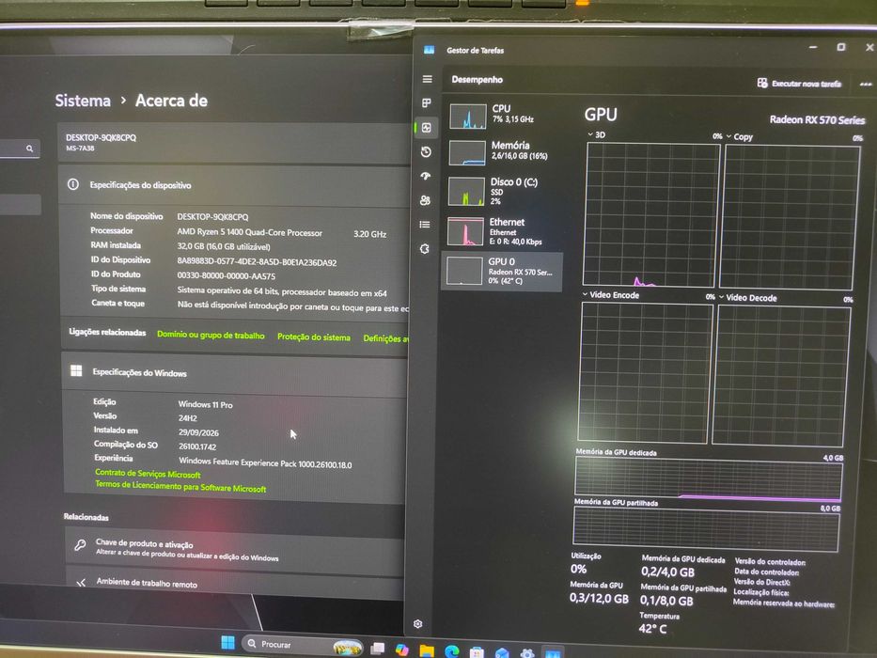Click the Procurar search box on the taskbar
This screenshot has width=877, height=658.
[303, 645]
